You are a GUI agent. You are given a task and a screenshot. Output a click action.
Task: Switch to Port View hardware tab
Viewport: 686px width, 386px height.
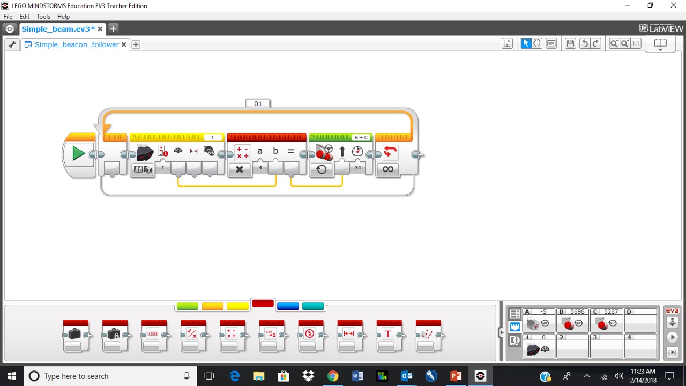click(x=515, y=326)
